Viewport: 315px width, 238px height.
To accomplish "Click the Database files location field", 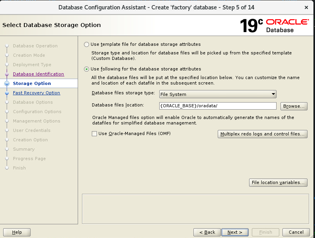I will 218,106.
